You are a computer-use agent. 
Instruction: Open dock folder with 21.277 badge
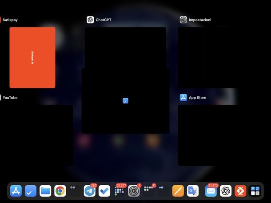[119, 191]
